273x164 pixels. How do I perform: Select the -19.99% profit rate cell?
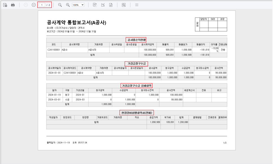(215, 50)
